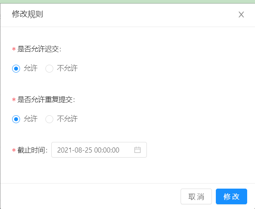The width and height of the screenshot is (255, 209).
Task: Select the 不允许 radio circle under 是否允许迟交
Action: coord(49,69)
